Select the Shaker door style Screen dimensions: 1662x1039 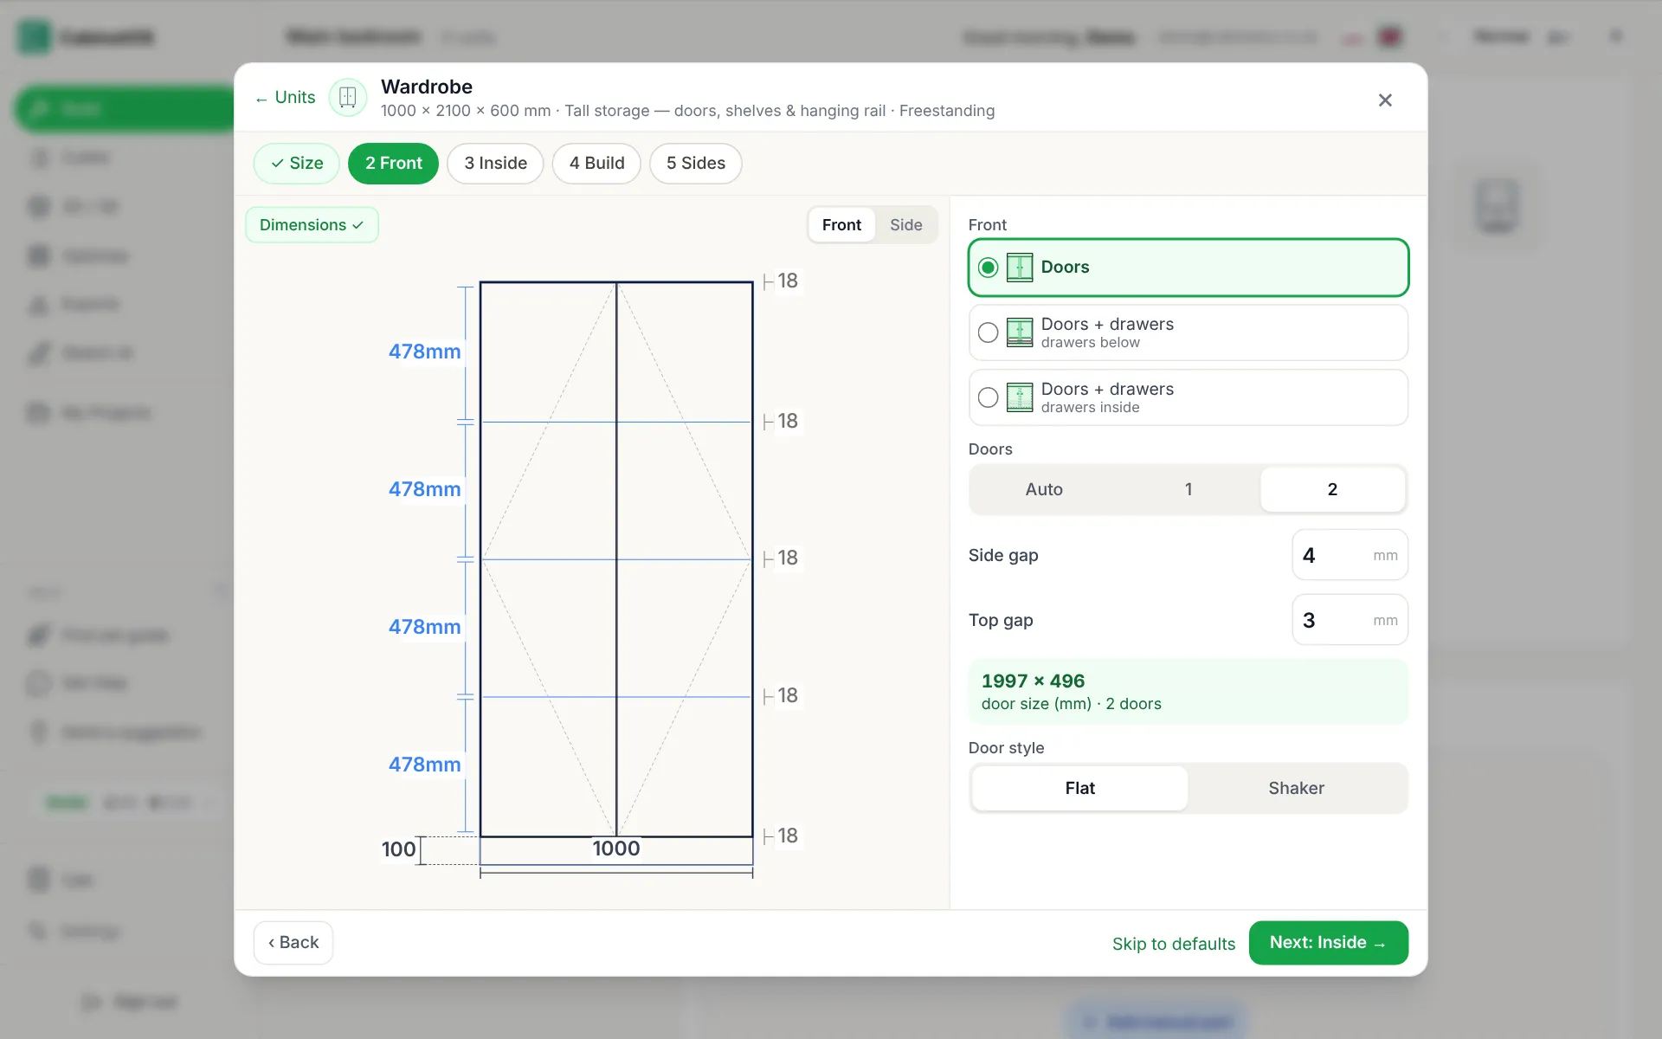tap(1296, 788)
